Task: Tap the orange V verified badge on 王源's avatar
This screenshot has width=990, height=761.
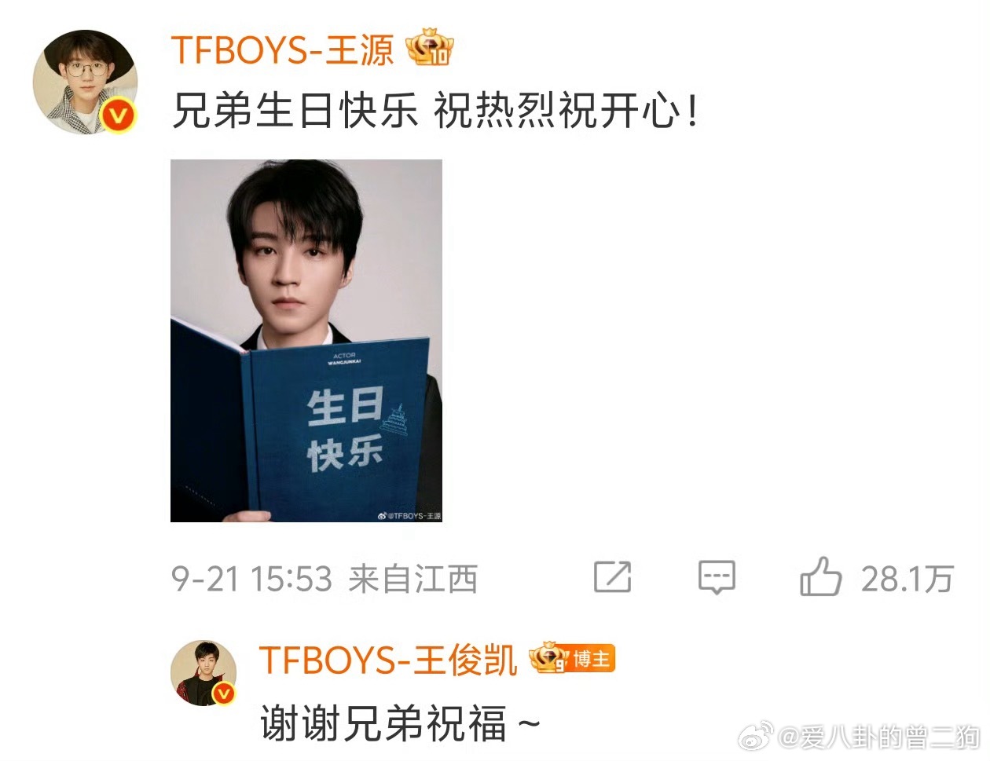Action: coord(118,116)
